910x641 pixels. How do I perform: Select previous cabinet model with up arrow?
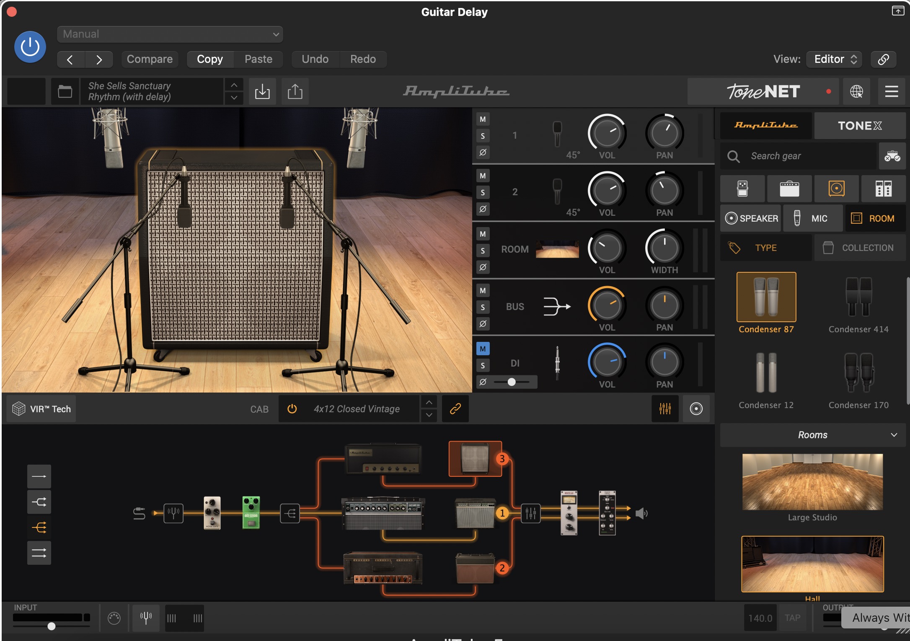click(x=429, y=402)
